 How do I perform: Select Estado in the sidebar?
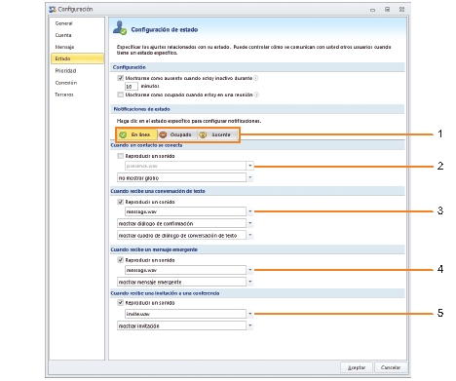coord(77,58)
